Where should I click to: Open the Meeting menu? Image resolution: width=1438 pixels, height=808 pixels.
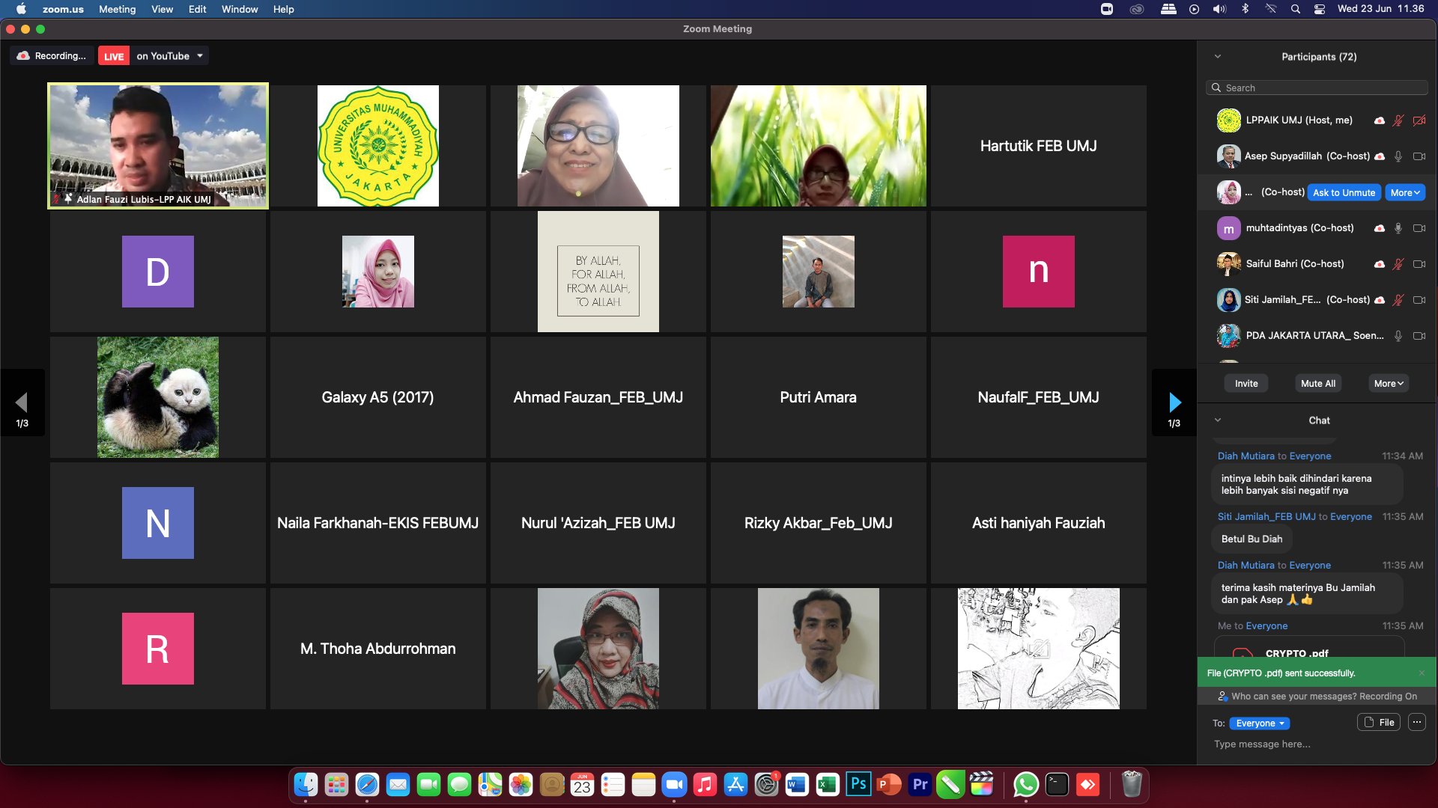pos(118,9)
